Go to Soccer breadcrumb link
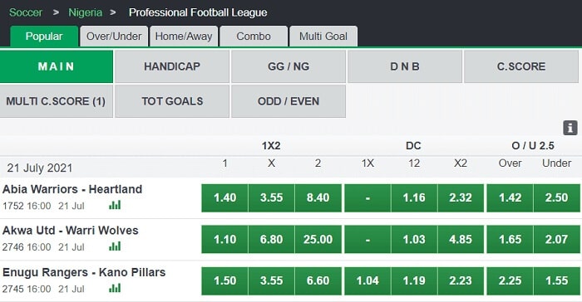 click(x=26, y=12)
